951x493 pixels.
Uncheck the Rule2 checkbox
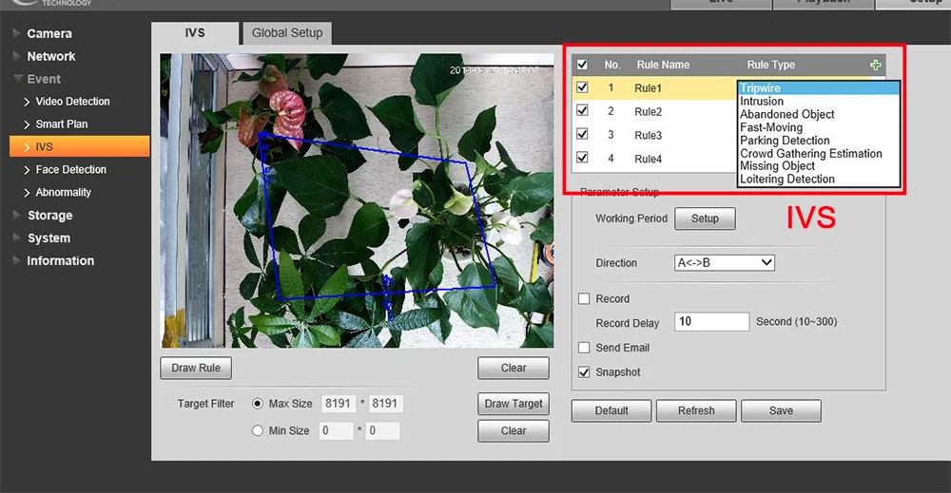coord(582,111)
